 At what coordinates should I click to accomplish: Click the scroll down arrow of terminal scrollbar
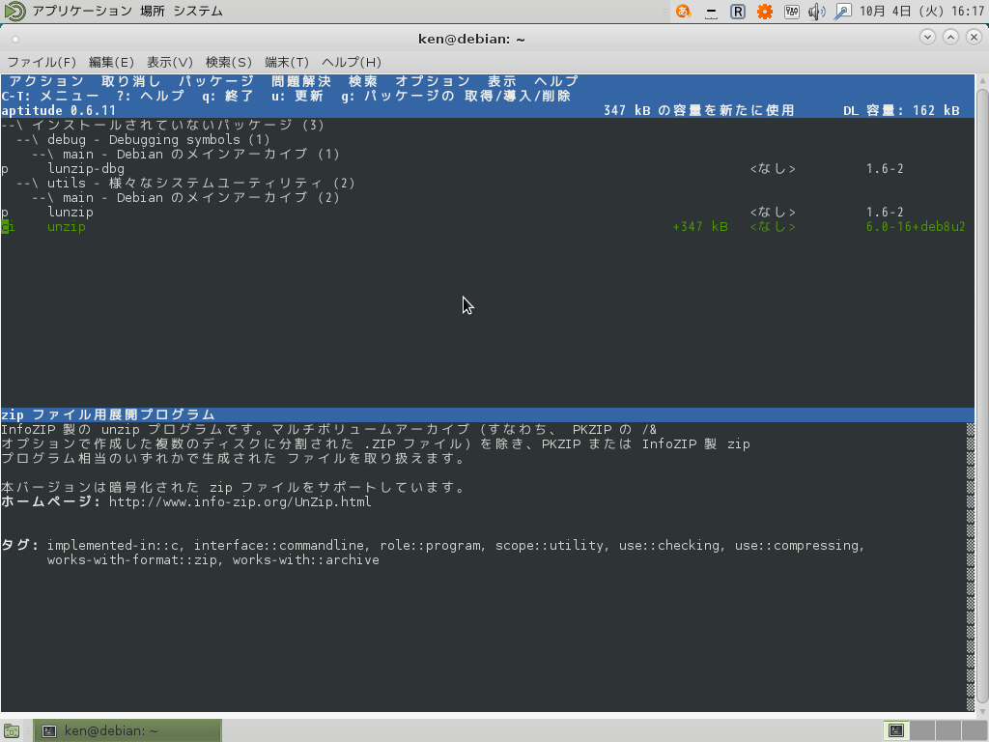click(x=982, y=711)
